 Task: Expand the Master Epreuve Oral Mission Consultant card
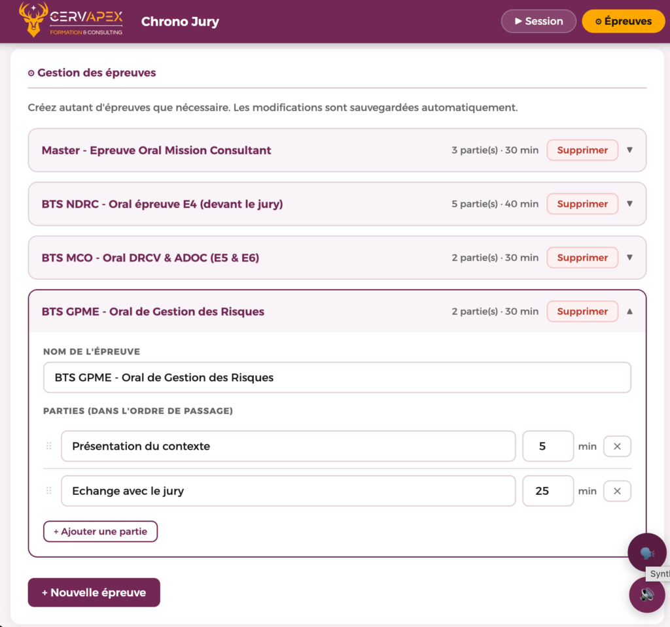point(629,150)
